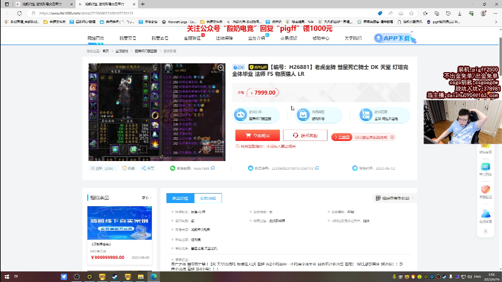Click the taskbar clock
Viewport: 502px width, 282px height.
(491, 276)
